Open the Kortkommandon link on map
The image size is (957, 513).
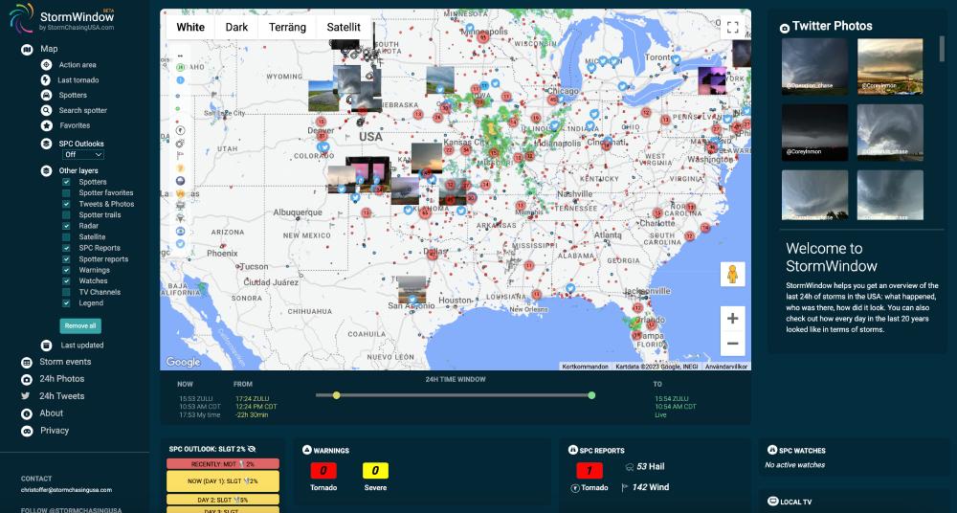585,367
